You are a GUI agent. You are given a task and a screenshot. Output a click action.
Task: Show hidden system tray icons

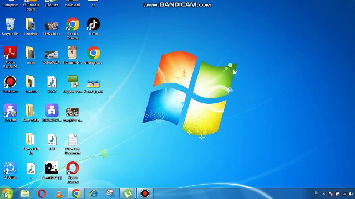(324, 194)
